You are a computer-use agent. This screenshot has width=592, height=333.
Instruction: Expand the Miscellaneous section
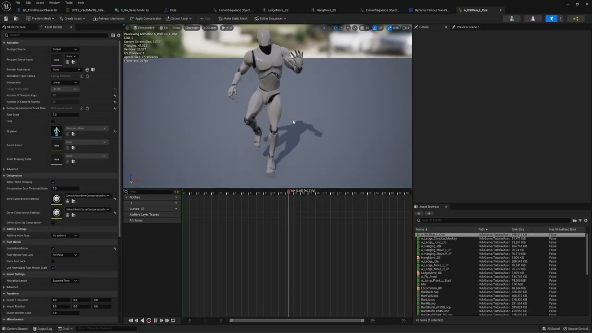(4, 319)
